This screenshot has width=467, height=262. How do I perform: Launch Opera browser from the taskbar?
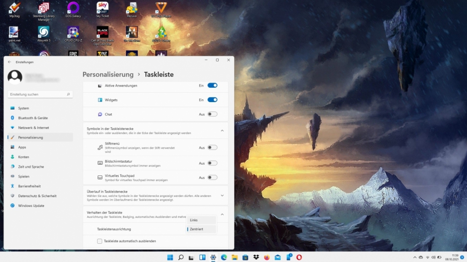coord(299,257)
